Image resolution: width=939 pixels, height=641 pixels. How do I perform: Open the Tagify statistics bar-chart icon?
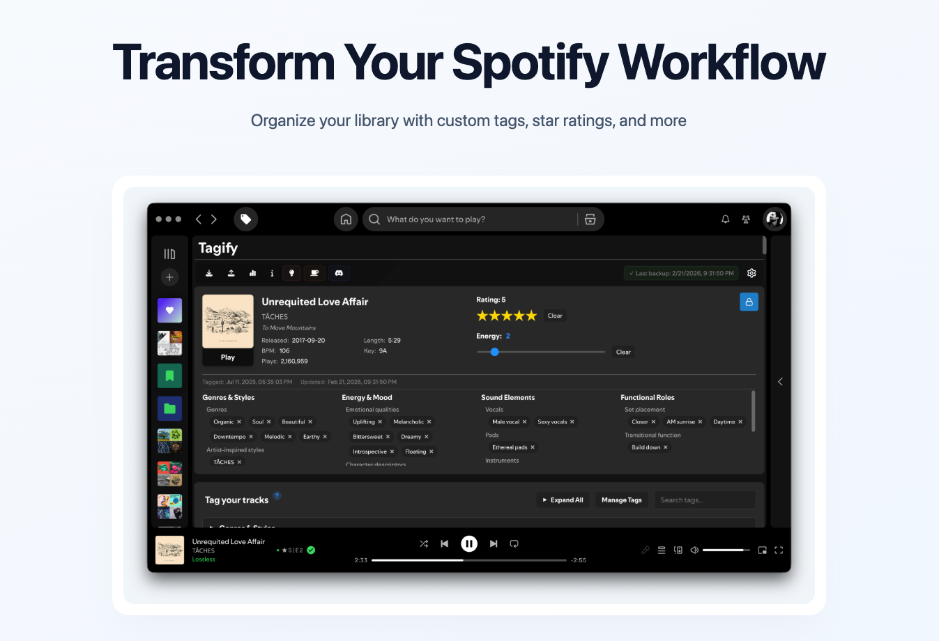tap(252, 273)
